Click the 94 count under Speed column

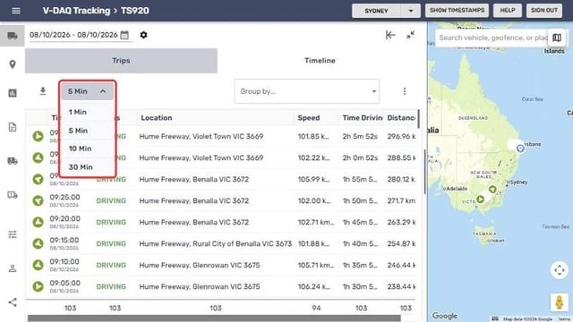click(316, 308)
